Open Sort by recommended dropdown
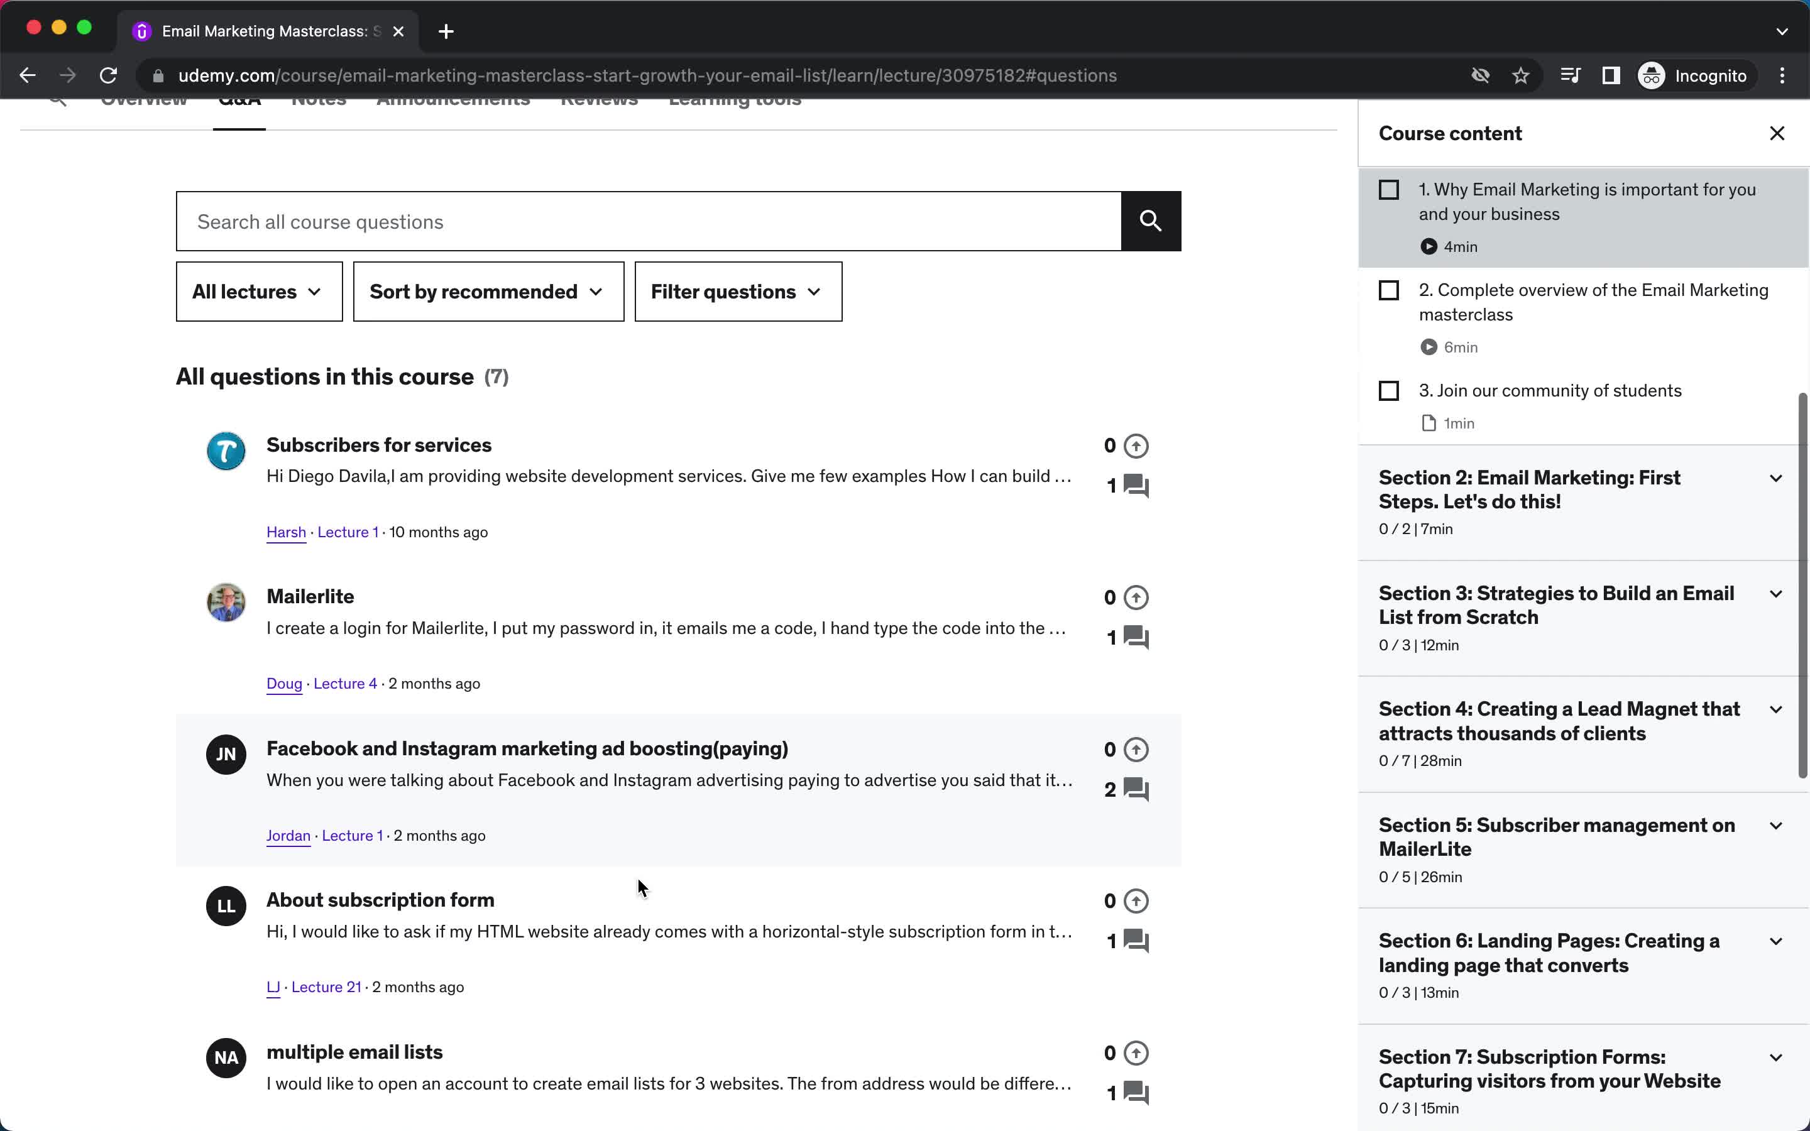 [x=485, y=290]
